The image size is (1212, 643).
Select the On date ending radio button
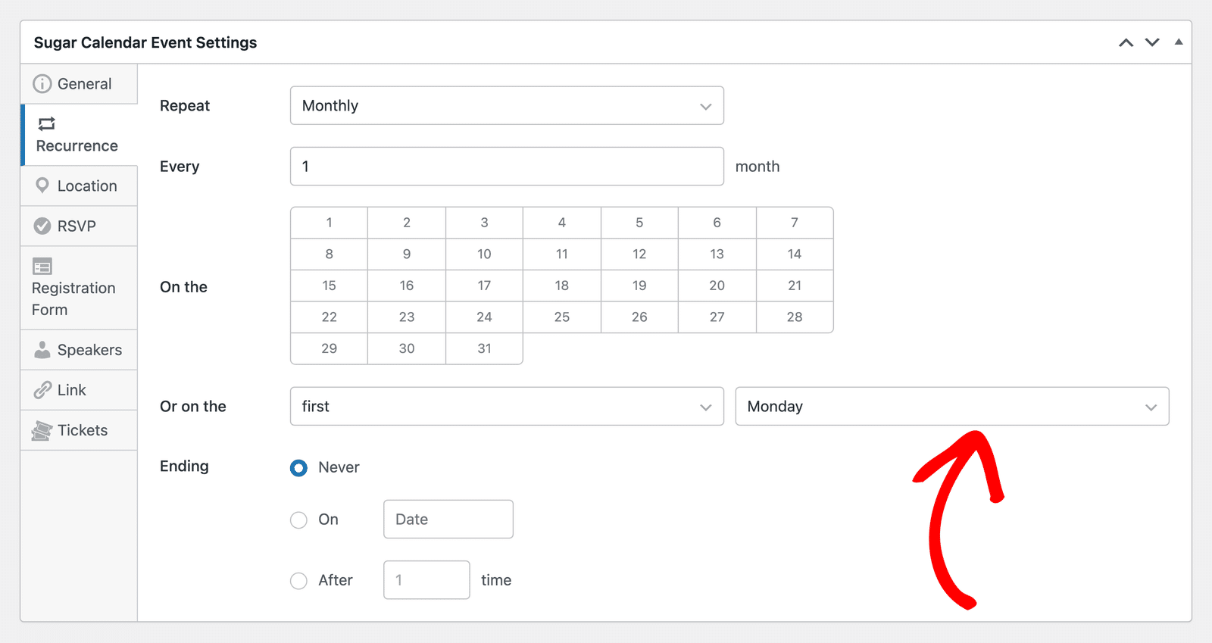point(299,520)
